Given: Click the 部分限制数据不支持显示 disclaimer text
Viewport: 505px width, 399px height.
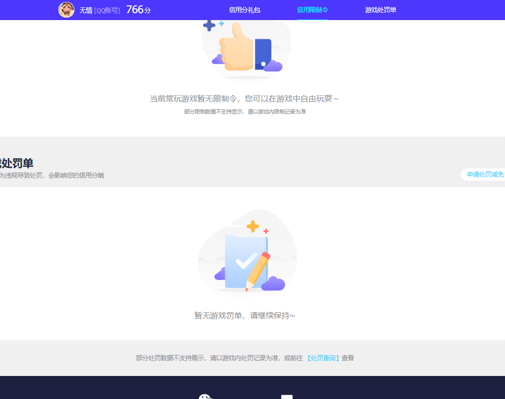Looking at the screenshot, I should (246, 112).
